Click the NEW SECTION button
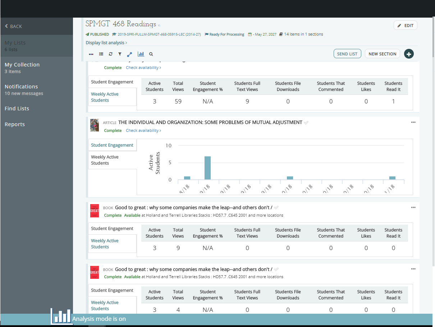 [x=382, y=54]
